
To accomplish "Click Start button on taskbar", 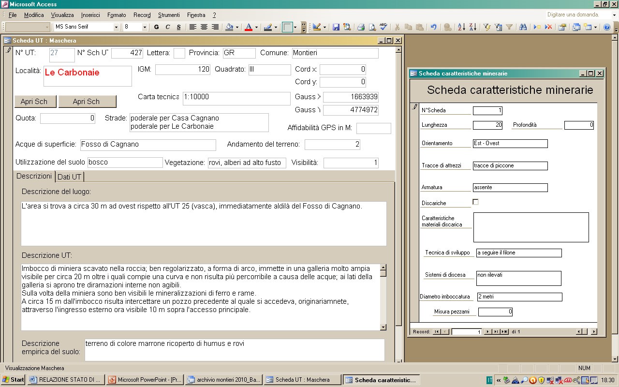I will coord(13,380).
